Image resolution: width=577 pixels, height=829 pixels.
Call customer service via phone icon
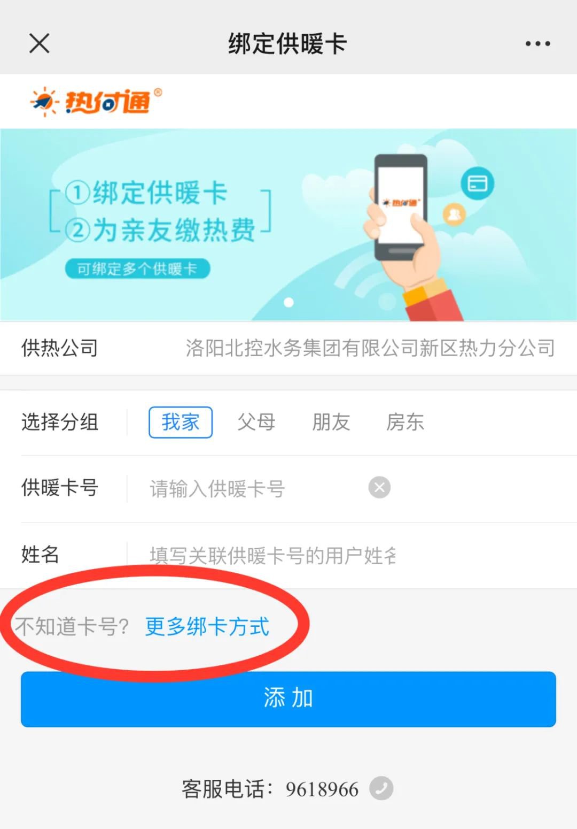[381, 788]
